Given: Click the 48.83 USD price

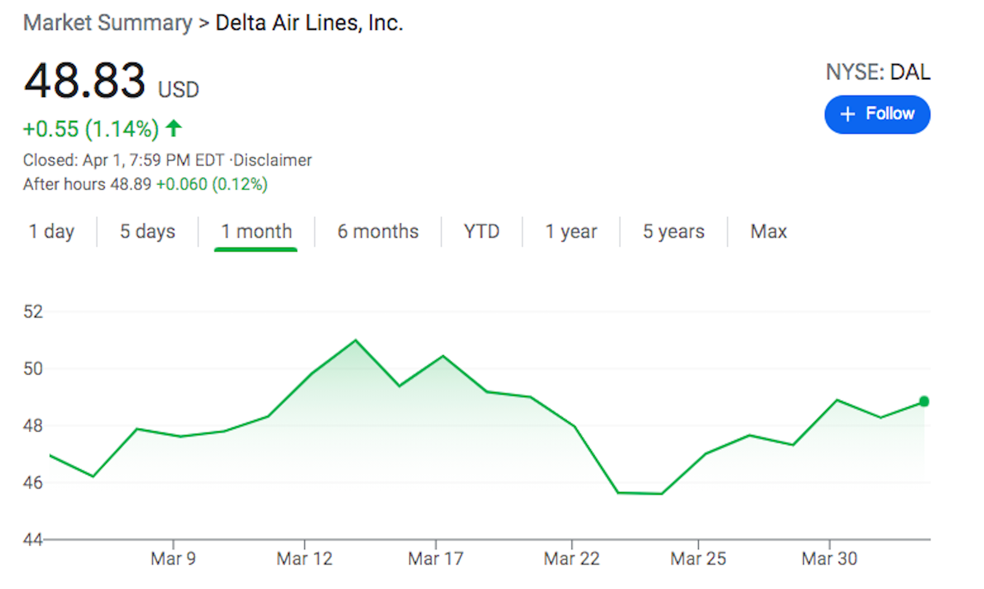Looking at the screenshot, I should point(85,81).
